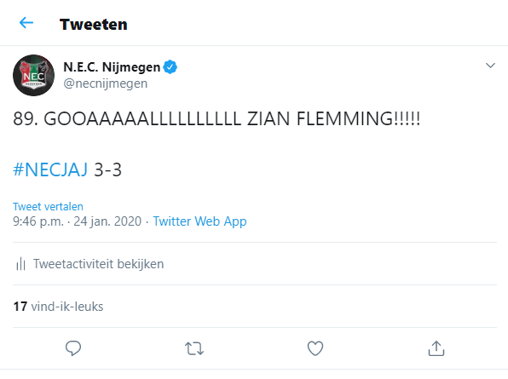Retweet using the arrows icon
The image size is (508, 379).
pos(194,348)
